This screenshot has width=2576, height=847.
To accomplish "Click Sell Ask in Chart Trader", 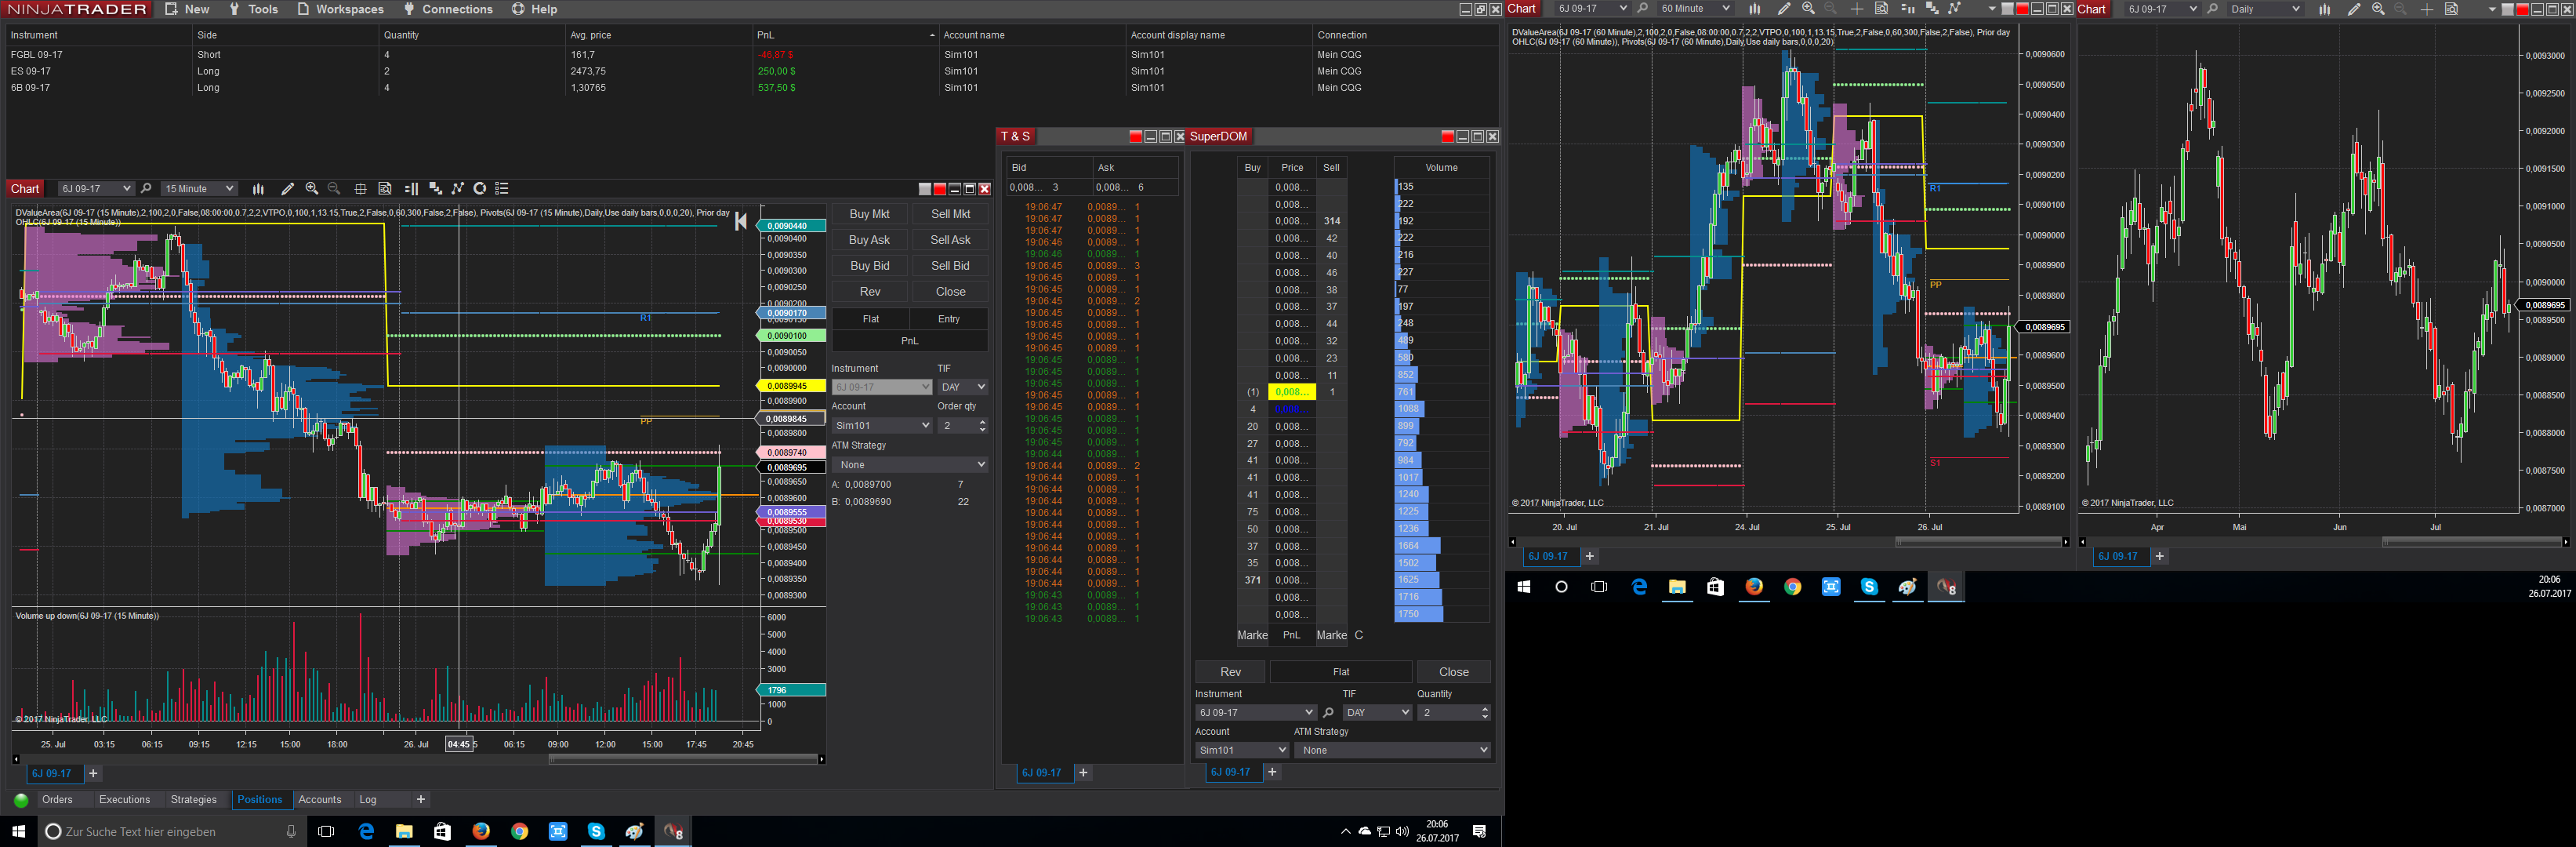I will pyautogui.click(x=950, y=240).
